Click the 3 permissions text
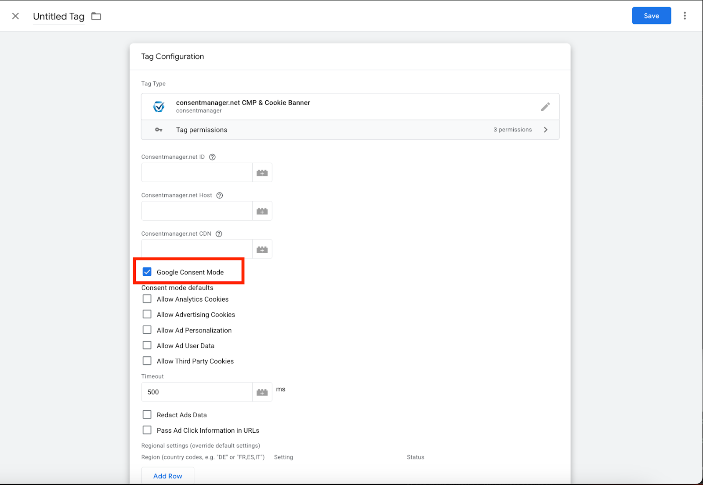Viewport: 703px width, 485px height. 513,130
